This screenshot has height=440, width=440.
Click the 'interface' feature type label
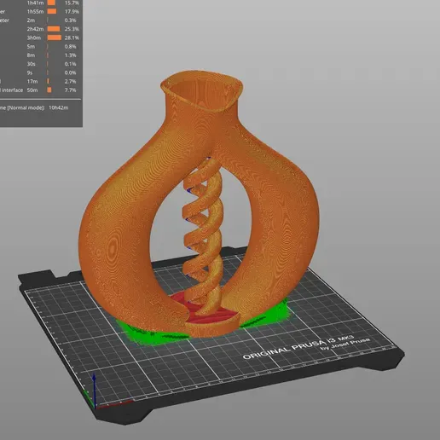12,90
